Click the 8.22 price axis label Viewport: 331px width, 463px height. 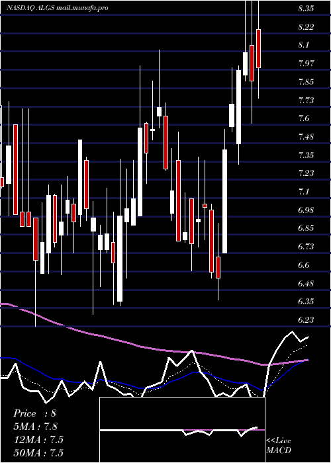(x=306, y=27)
